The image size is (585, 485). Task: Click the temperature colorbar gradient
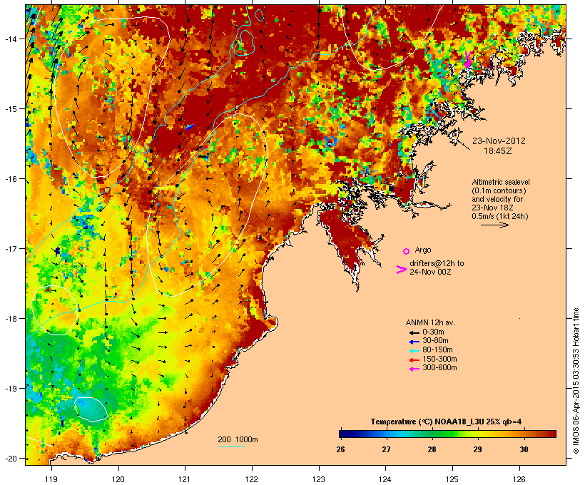448,434
